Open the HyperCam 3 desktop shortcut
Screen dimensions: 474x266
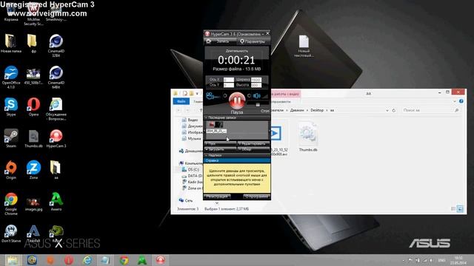[56, 138]
